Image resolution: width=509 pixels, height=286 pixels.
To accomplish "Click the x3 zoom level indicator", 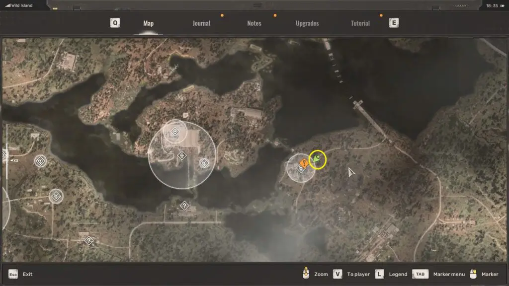I will 14,160.
